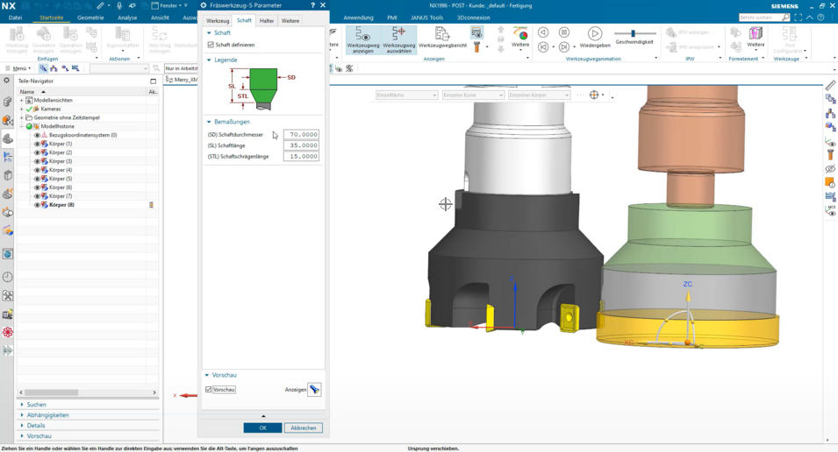This screenshot has height=452, width=838.
Task: Switch to the Werkzeug tab
Action: (x=218, y=21)
